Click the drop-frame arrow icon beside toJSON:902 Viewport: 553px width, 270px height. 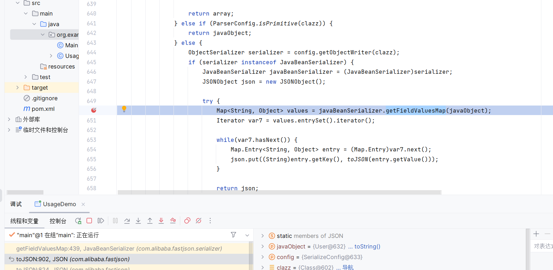(x=11, y=259)
